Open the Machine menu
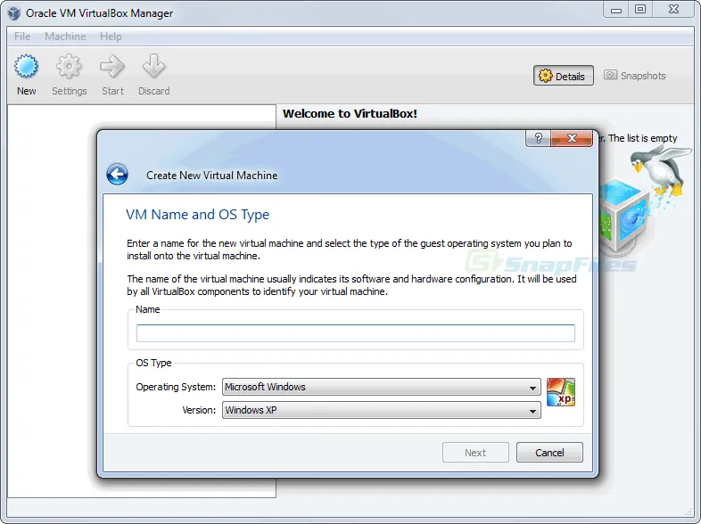This screenshot has width=701, height=524. (65, 37)
